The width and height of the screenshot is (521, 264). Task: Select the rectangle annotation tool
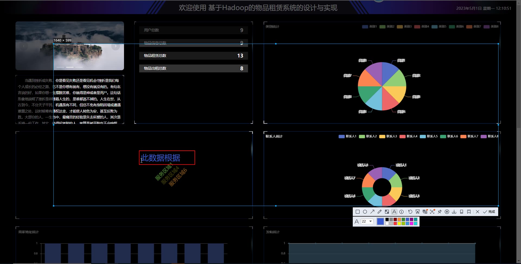click(x=358, y=212)
